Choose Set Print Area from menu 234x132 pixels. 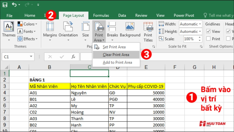click(114, 47)
